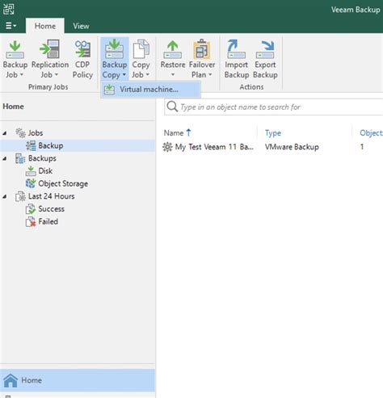Select Success under Last 24 Hours

(52, 209)
